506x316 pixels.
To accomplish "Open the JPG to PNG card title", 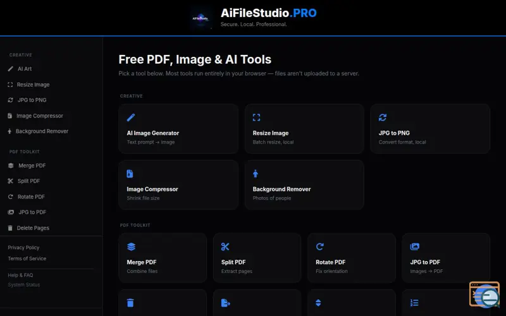I will [x=394, y=133].
